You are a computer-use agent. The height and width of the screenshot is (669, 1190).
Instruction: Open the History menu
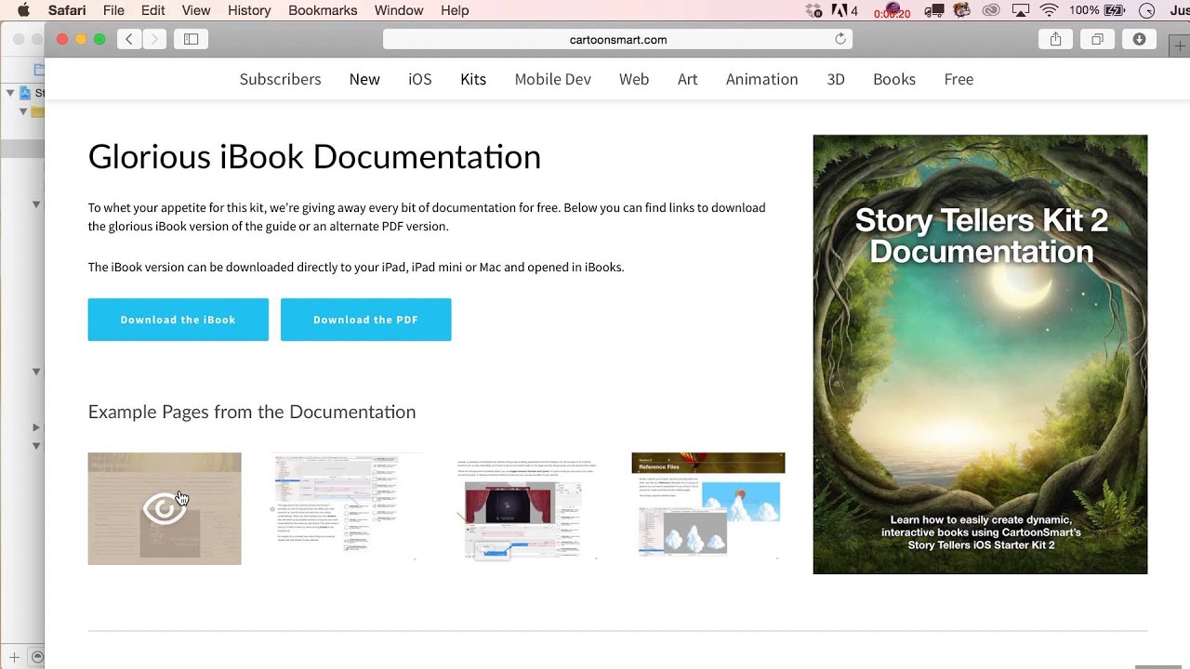click(x=249, y=10)
